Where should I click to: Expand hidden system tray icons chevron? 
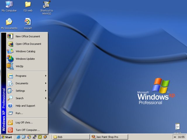pos(175,137)
